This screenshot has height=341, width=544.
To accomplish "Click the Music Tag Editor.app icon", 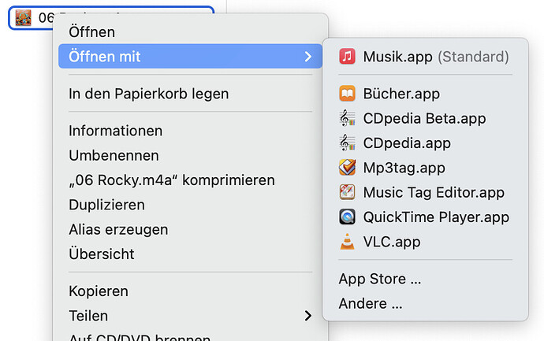I will (x=347, y=192).
